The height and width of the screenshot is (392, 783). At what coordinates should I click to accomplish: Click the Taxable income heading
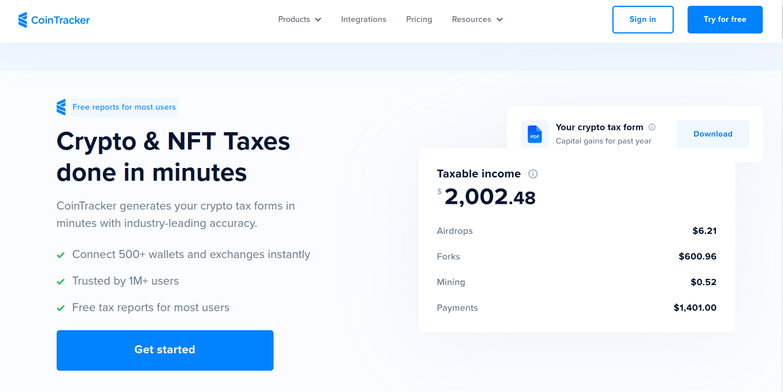[479, 174]
